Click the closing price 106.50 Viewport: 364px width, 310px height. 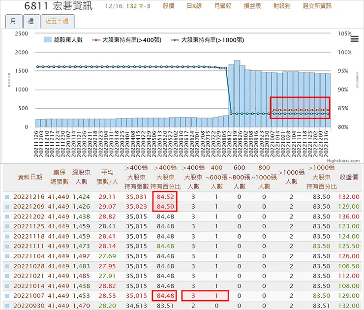pos(349,266)
